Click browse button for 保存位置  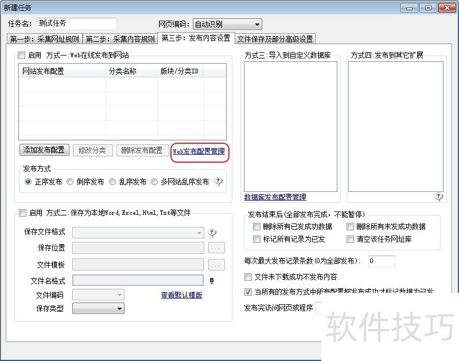click(216, 249)
